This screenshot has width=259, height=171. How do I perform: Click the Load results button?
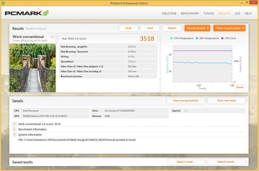pos(128,28)
